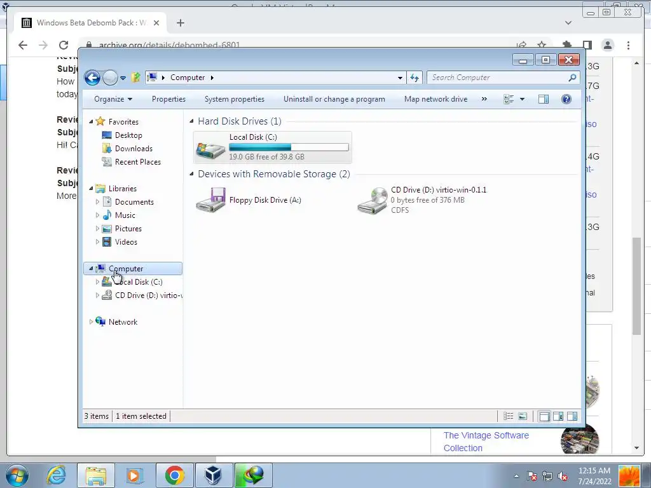This screenshot has width=651, height=488.
Task: Open the Downloads folder
Action: click(x=134, y=149)
